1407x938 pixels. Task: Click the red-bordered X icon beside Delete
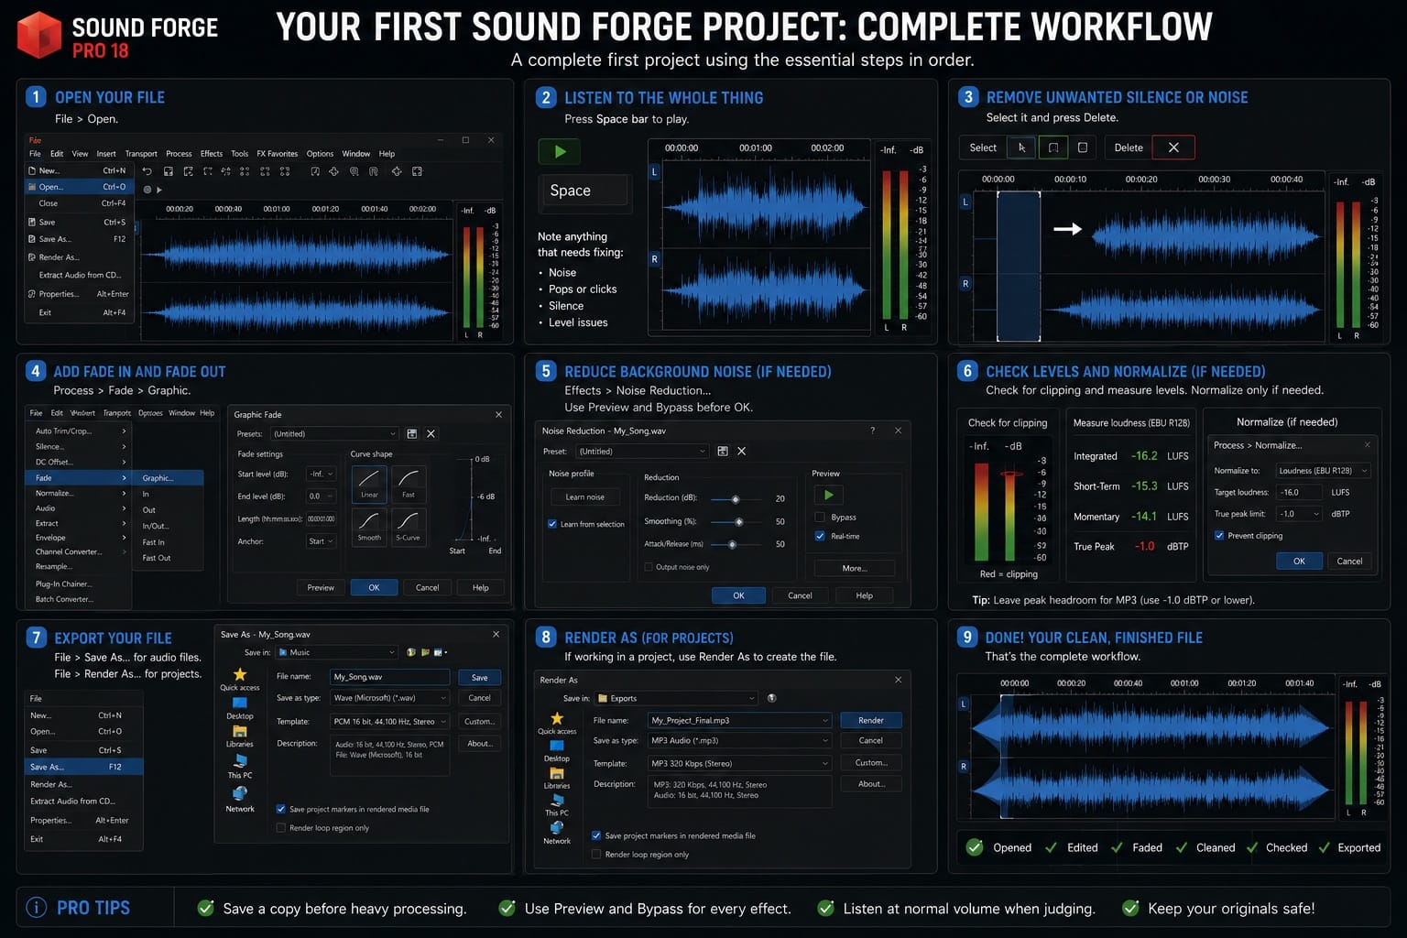tap(1173, 147)
